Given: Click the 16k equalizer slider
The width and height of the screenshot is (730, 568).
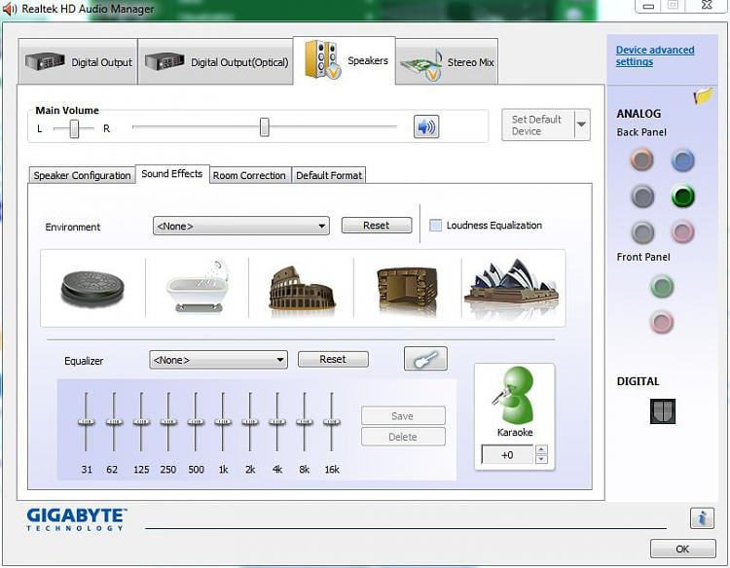Looking at the screenshot, I should (332, 421).
